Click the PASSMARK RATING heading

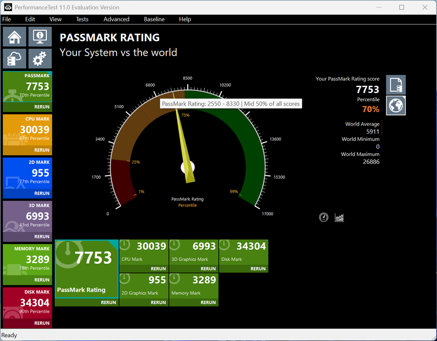point(110,37)
